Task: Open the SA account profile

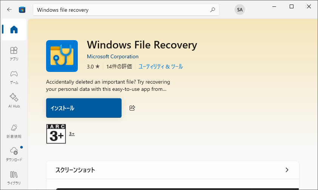Action: pyautogui.click(x=240, y=9)
